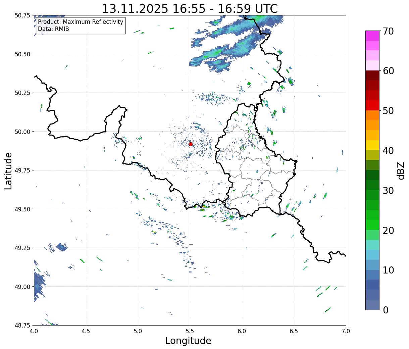Click the '7.0' longitude tick label
Viewport: 409px width, 349px height.
click(346, 331)
